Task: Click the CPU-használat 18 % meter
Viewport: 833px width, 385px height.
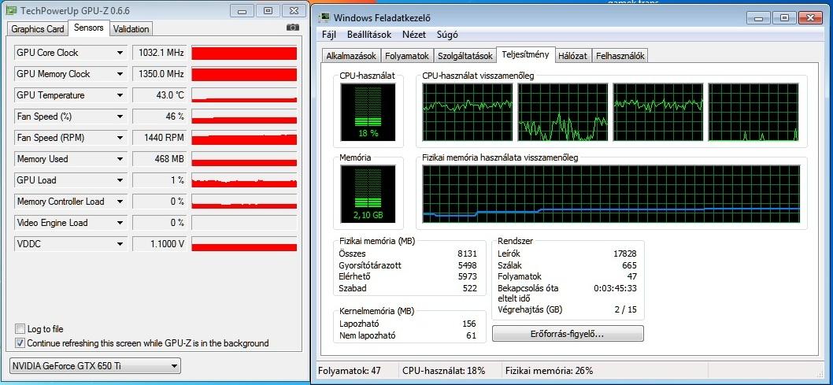Action: (x=368, y=112)
